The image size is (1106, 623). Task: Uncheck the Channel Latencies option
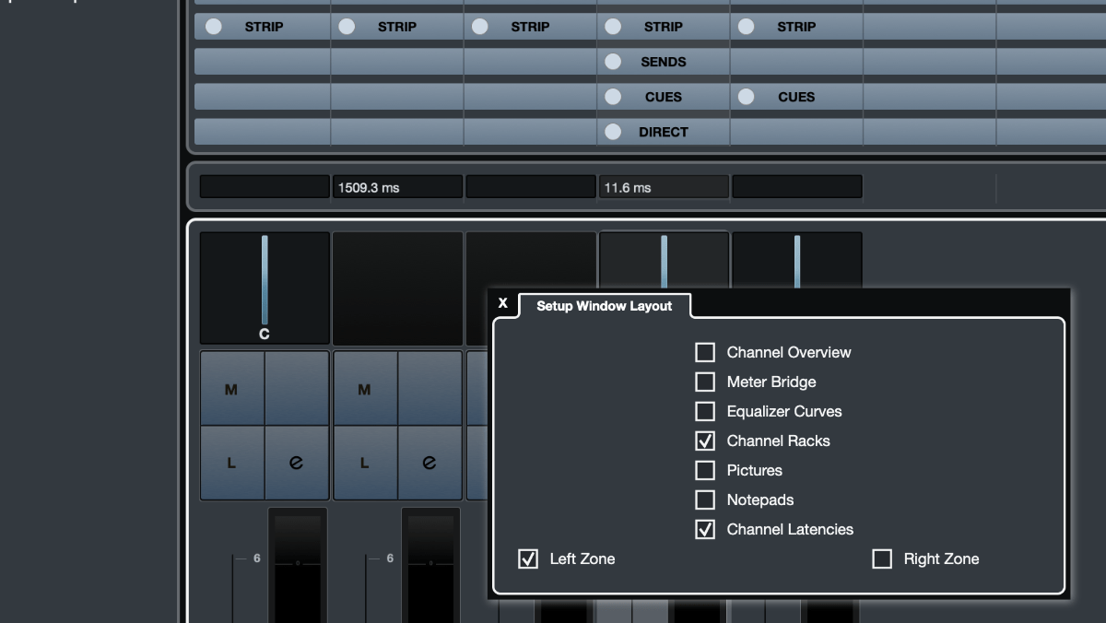(705, 529)
